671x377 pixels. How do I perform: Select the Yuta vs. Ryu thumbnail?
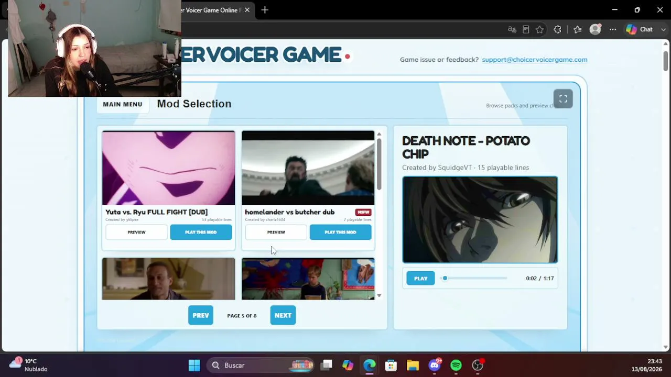(x=168, y=168)
